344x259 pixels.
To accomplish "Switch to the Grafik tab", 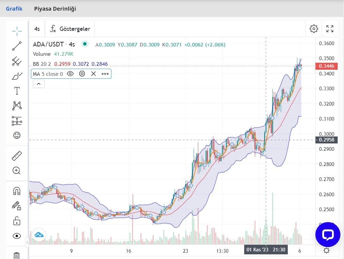I will point(14,9).
